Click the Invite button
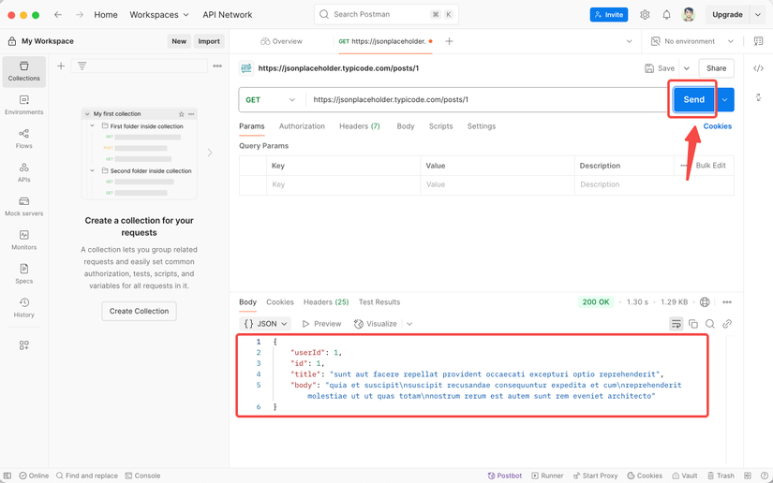Image resolution: width=773 pixels, height=483 pixels. (x=609, y=15)
